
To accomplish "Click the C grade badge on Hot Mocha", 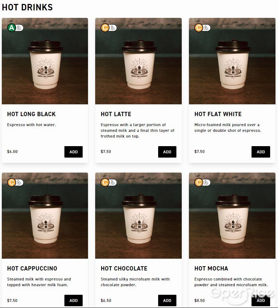I will point(199,183).
